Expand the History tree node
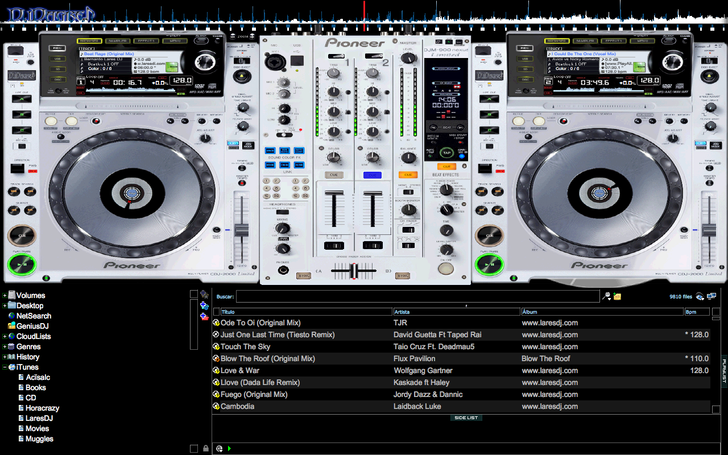The width and height of the screenshot is (728, 455). coord(5,357)
